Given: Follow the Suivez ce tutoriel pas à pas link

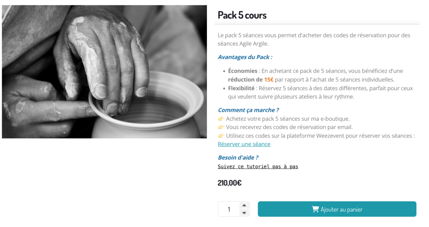Looking at the screenshot, I should pos(258,166).
